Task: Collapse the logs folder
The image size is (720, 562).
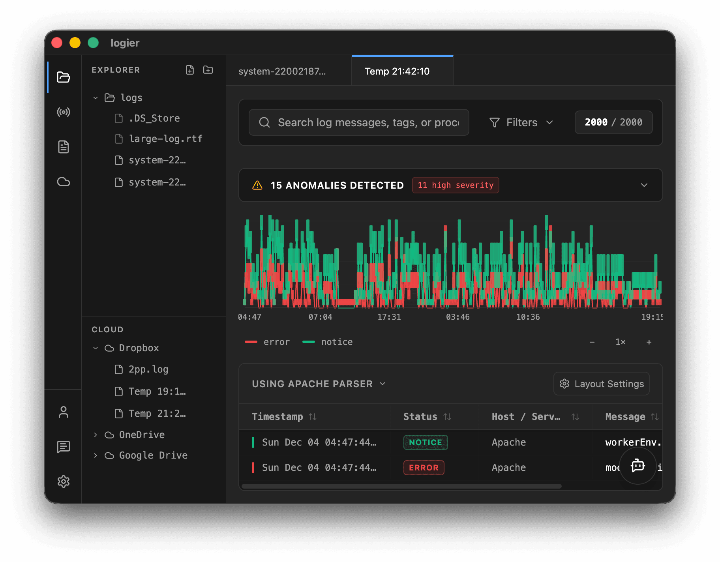Action: click(x=95, y=98)
